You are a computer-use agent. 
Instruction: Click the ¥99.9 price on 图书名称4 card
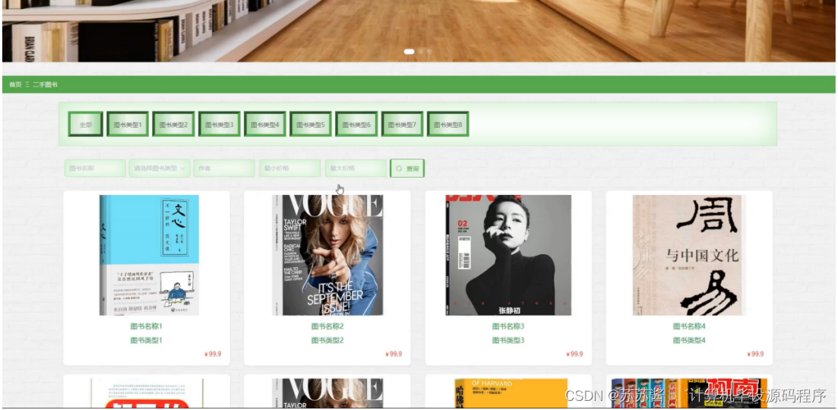click(x=755, y=354)
